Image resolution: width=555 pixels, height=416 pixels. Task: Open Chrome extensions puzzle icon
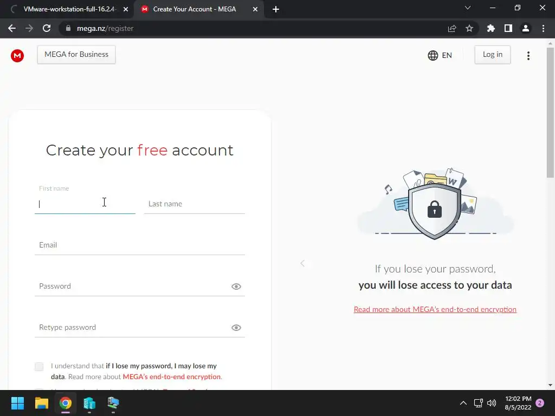(491, 28)
